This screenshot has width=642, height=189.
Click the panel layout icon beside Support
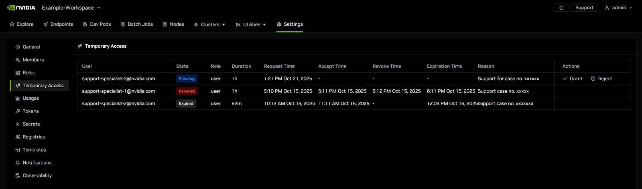coord(561,8)
